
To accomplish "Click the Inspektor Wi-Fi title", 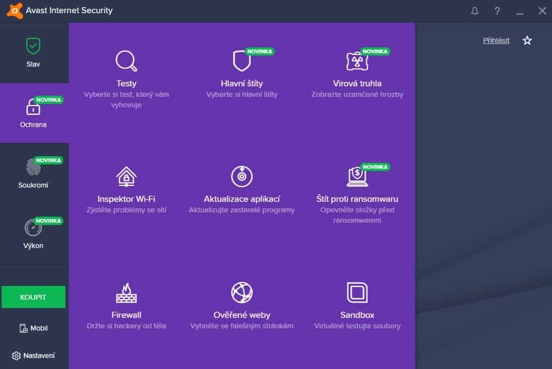I will (x=126, y=199).
